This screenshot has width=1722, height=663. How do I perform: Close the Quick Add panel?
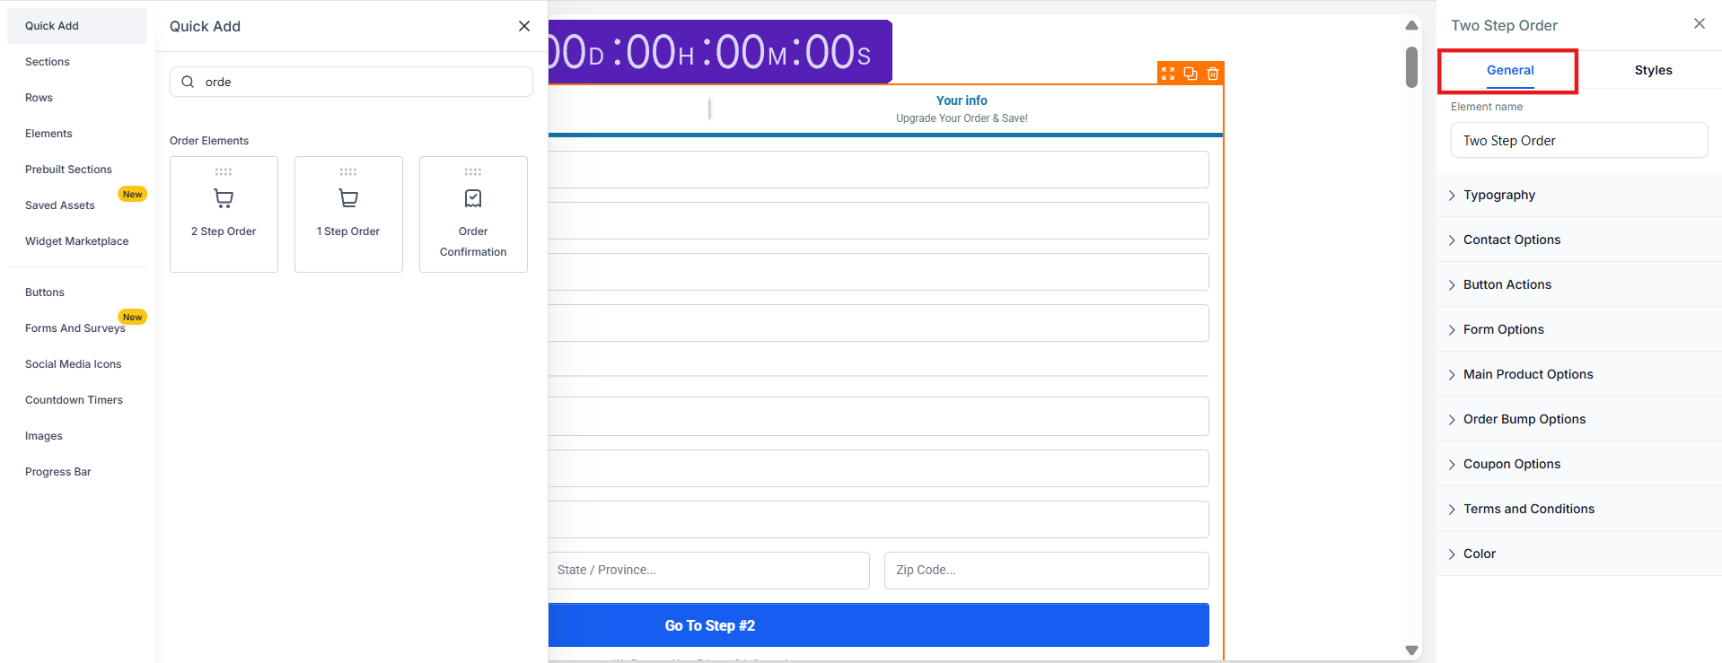tap(524, 26)
